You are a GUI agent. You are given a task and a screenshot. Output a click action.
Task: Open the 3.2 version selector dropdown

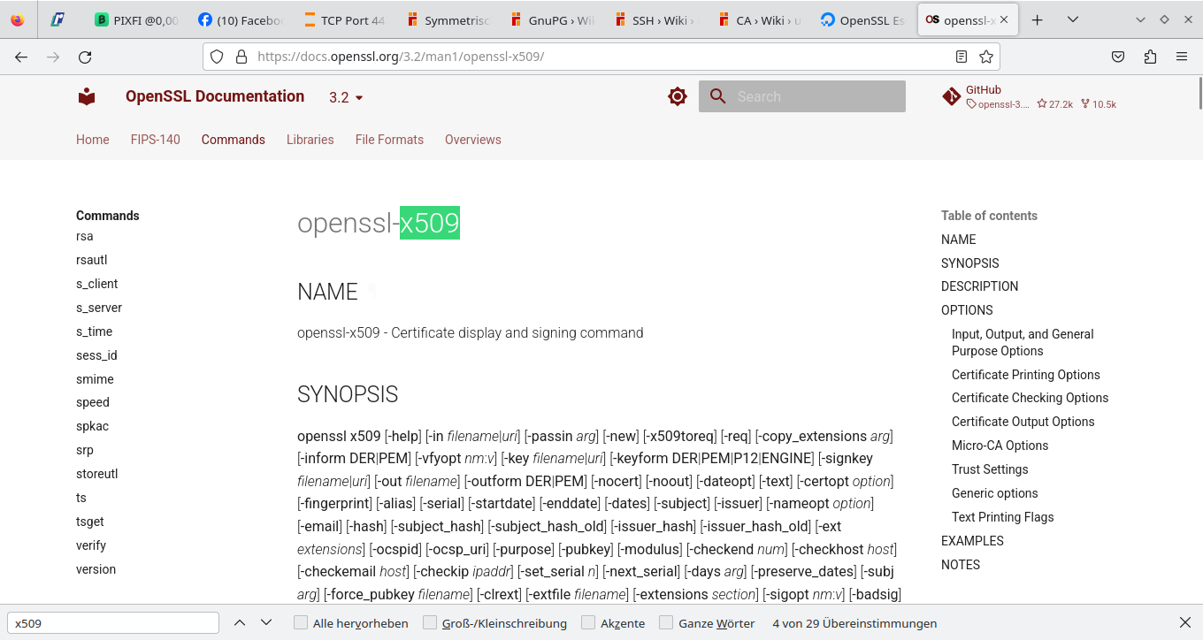pyautogui.click(x=345, y=97)
